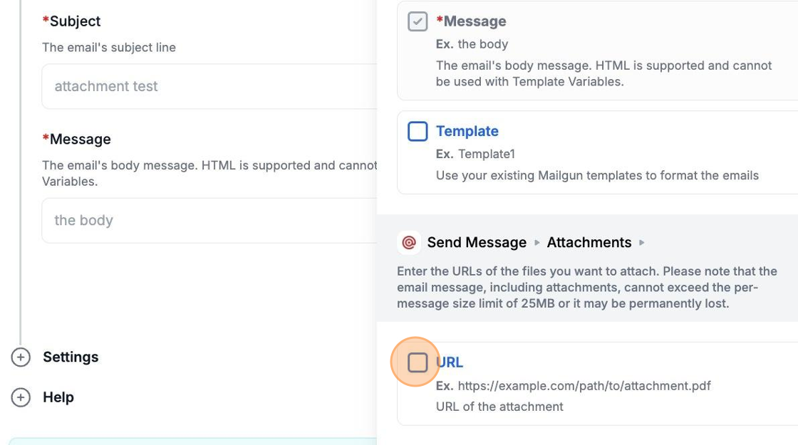
Task: Click the arrow after Attachments breadcrumb
Action: click(x=642, y=243)
